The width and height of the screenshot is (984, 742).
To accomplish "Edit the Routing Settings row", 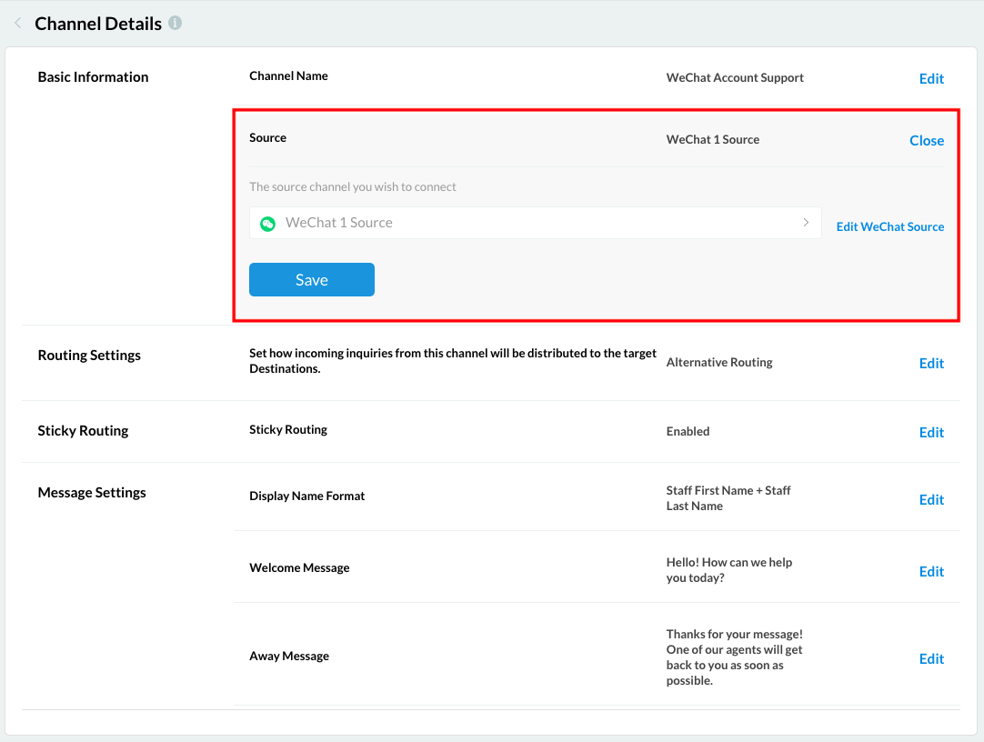I will (x=931, y=363).
